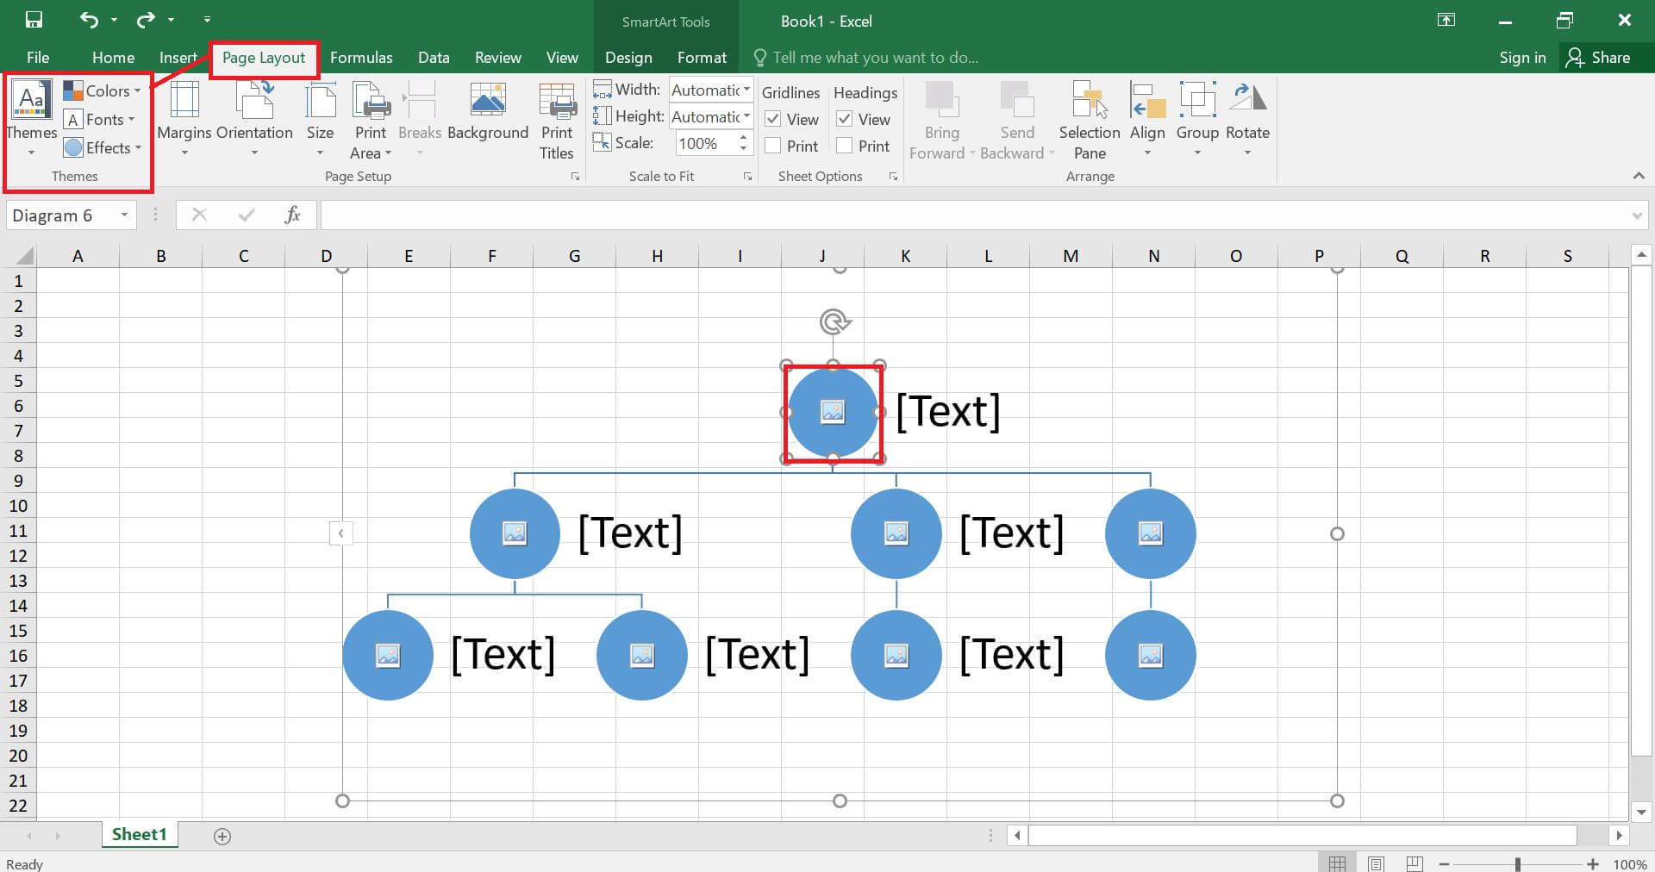Image resolution: width=1655 pixels, height=872 pixels.
Task: Click Sign in
Action: pos(1522,58)
